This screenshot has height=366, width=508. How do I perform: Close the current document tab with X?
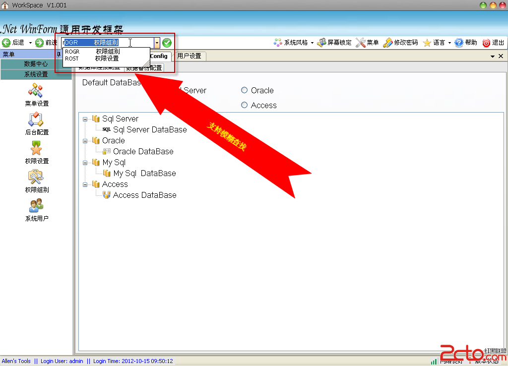click(x=501, y=56)
